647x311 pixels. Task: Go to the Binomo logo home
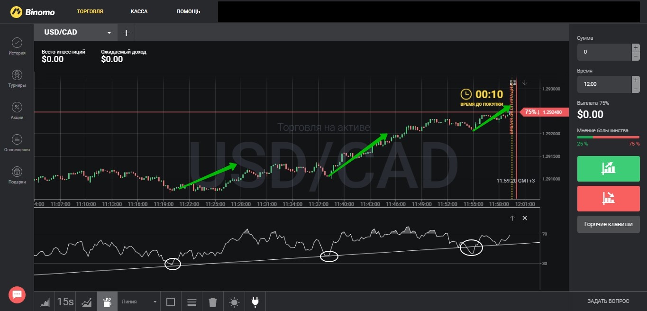click(33, 11)
